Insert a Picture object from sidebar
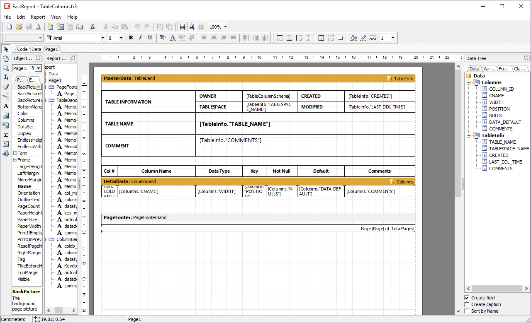The height and width of the screenshot is (323, 531). [x=6, y=116]
